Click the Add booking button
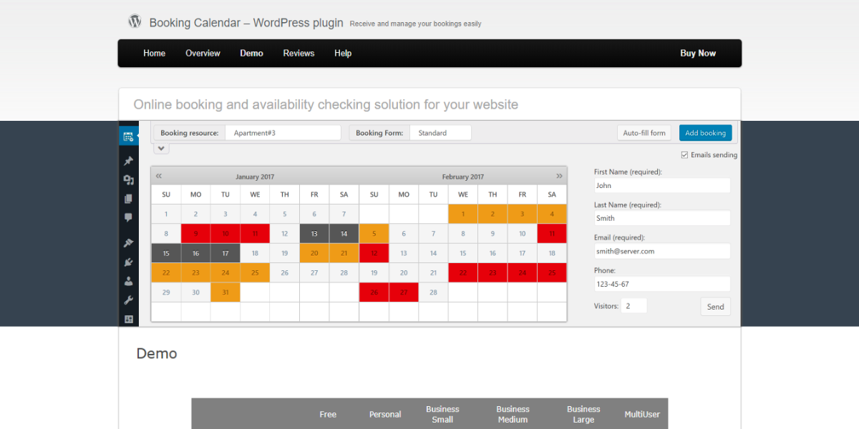The width and height of the screenshot is (859, 429). (705, 133)
